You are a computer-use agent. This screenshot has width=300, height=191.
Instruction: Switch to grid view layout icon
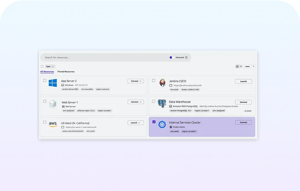pos(237,66)
